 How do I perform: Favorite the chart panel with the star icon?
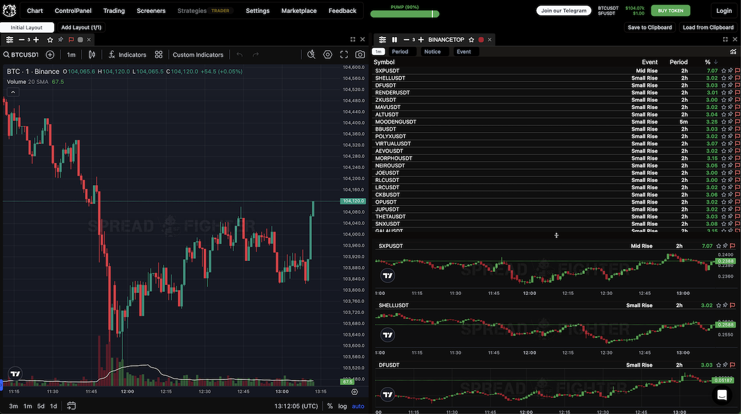pos(51,39)
